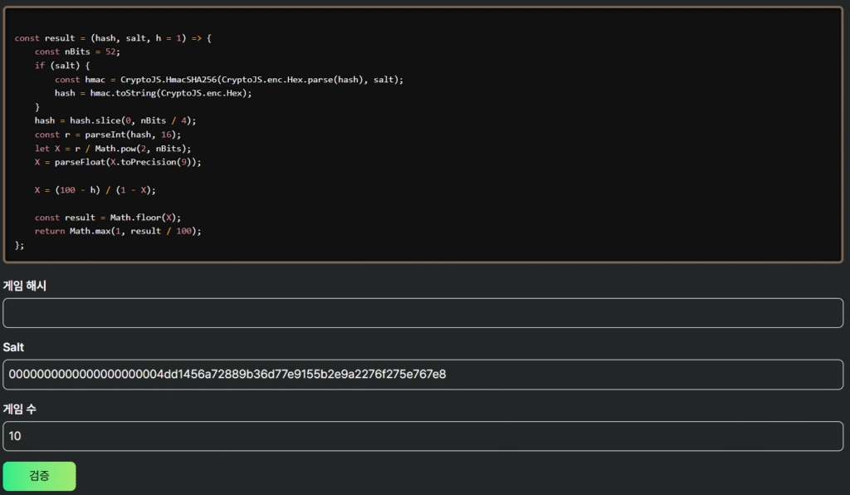Click the 게임 수 label text
Screen dimensions: 850x495
point(20,409)
